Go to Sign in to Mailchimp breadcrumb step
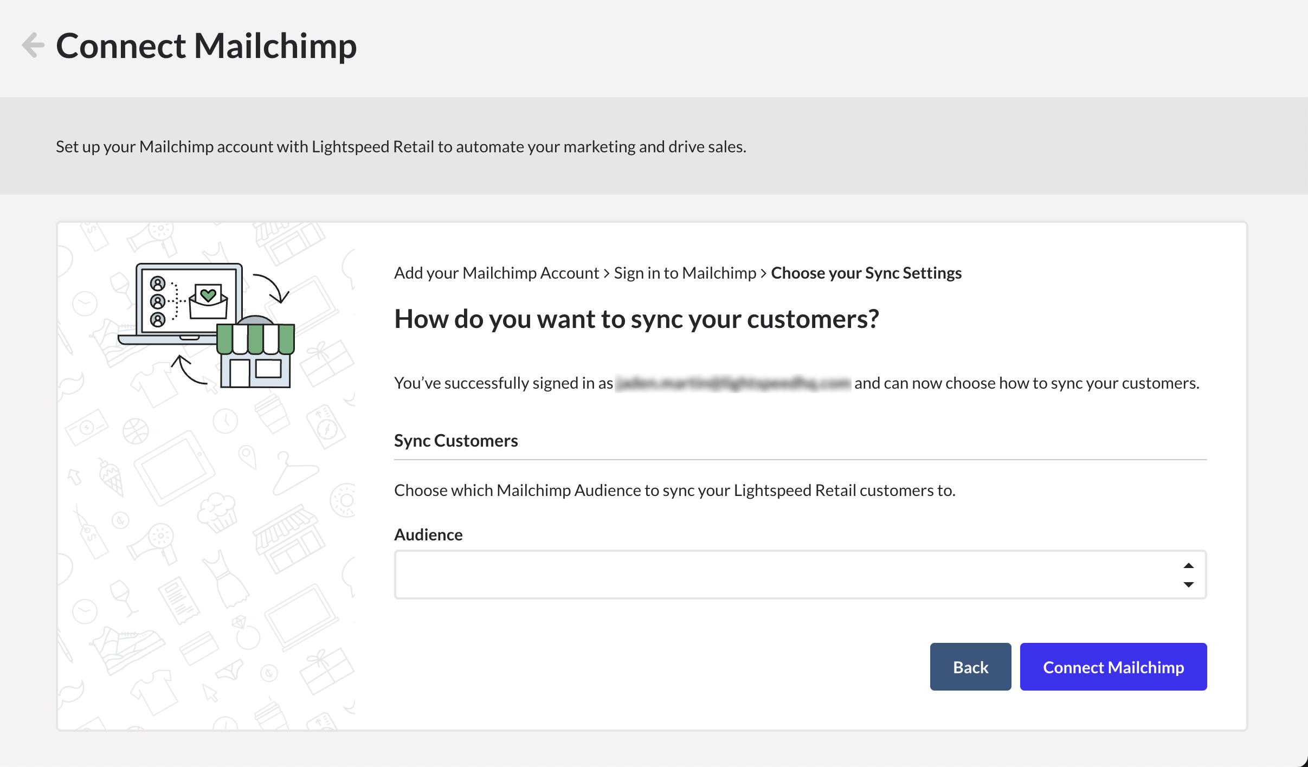This screenshot has width=1308, height=767. point(685,273)
